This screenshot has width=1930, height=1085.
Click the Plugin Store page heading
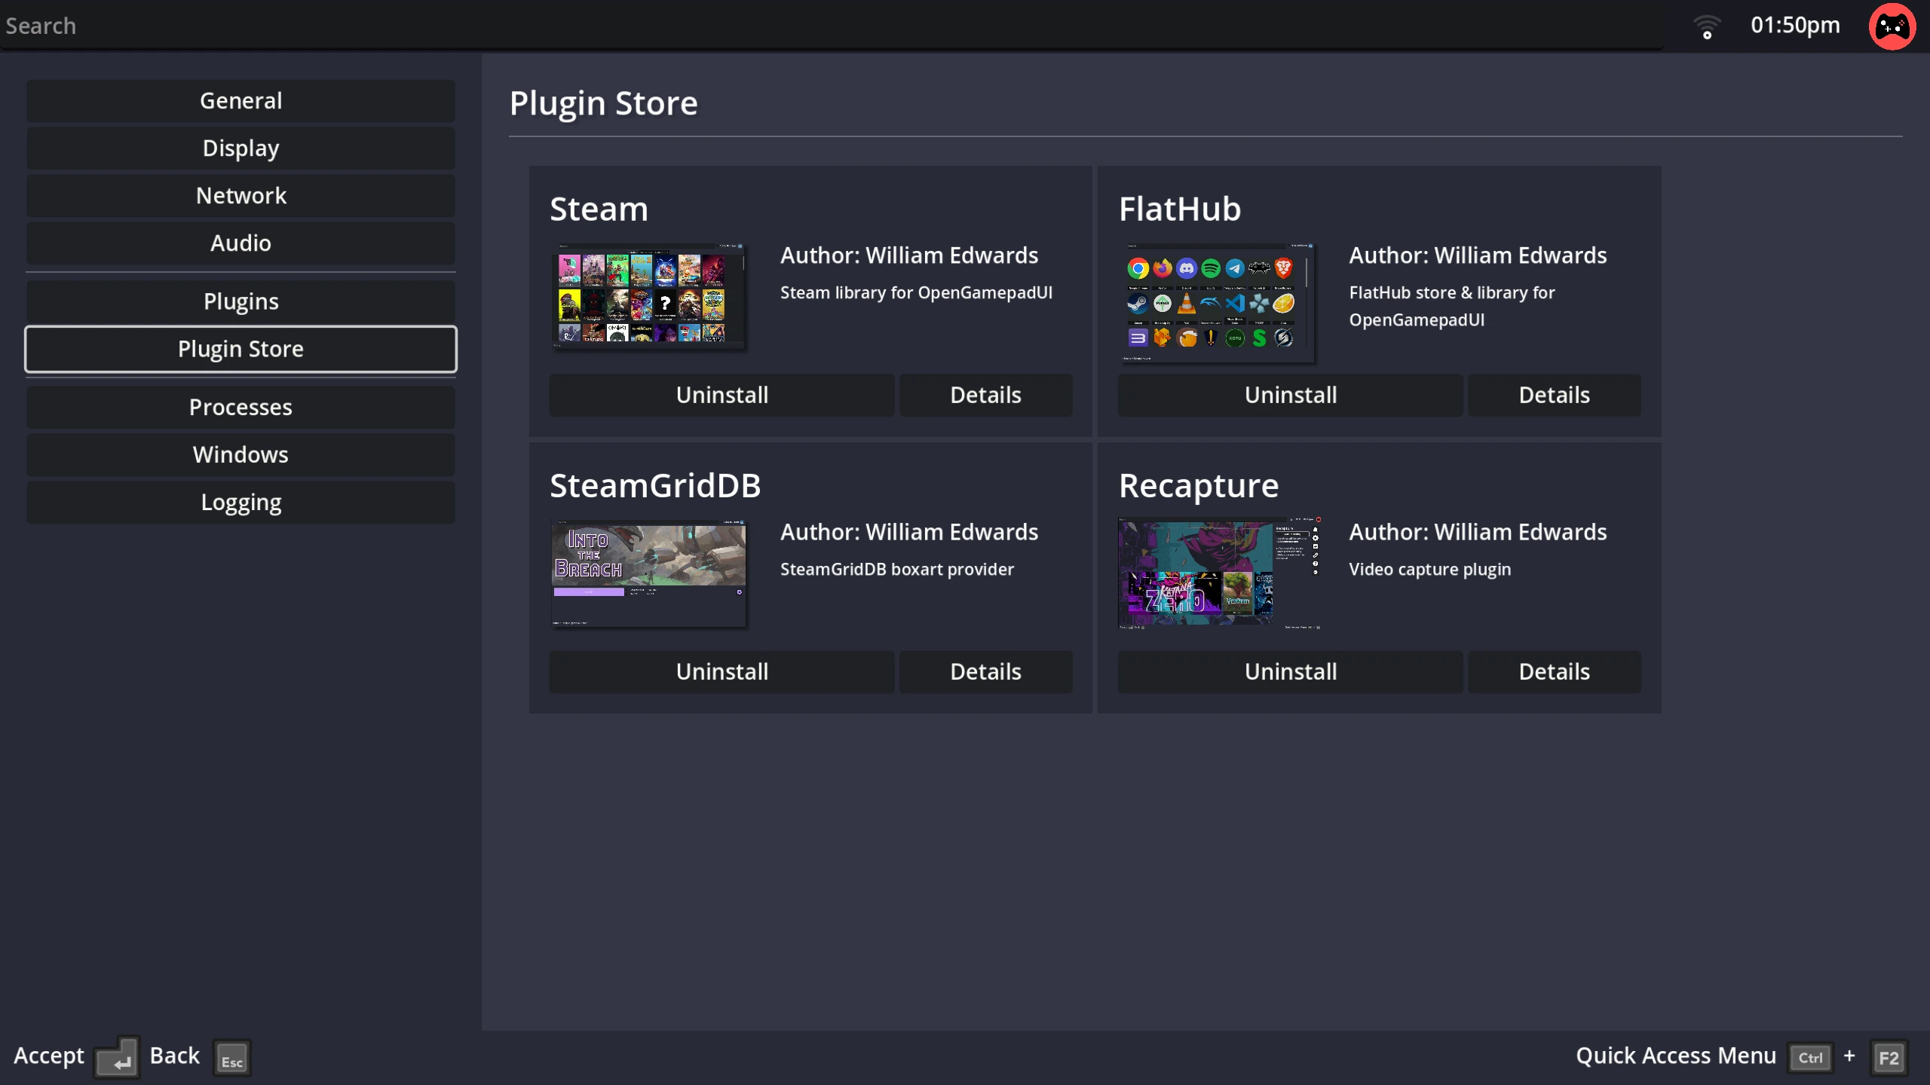point(603,103)
